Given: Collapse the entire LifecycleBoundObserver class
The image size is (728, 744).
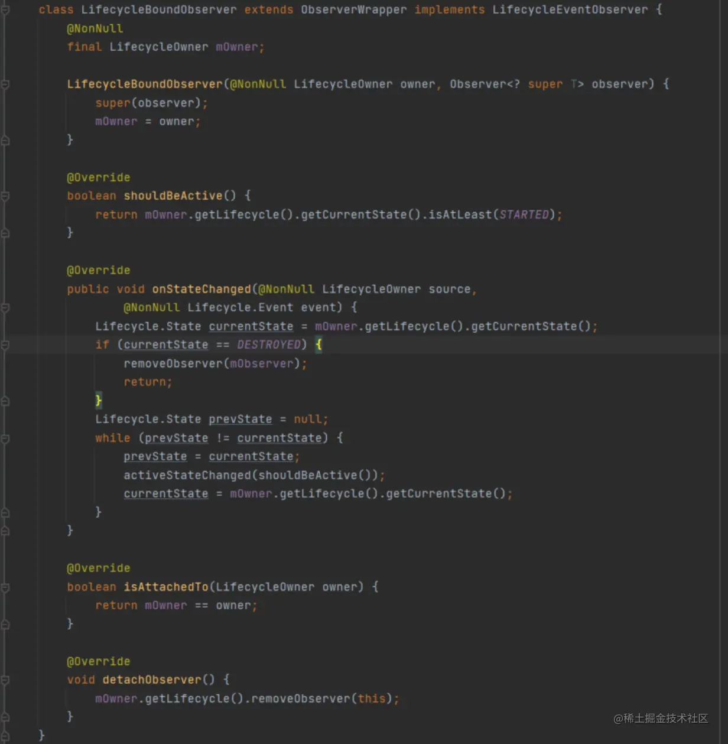Looking at the screenshot, I should tap(5, 9).
